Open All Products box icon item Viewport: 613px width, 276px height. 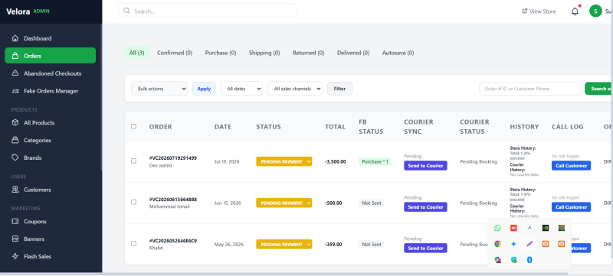(15, 122)
